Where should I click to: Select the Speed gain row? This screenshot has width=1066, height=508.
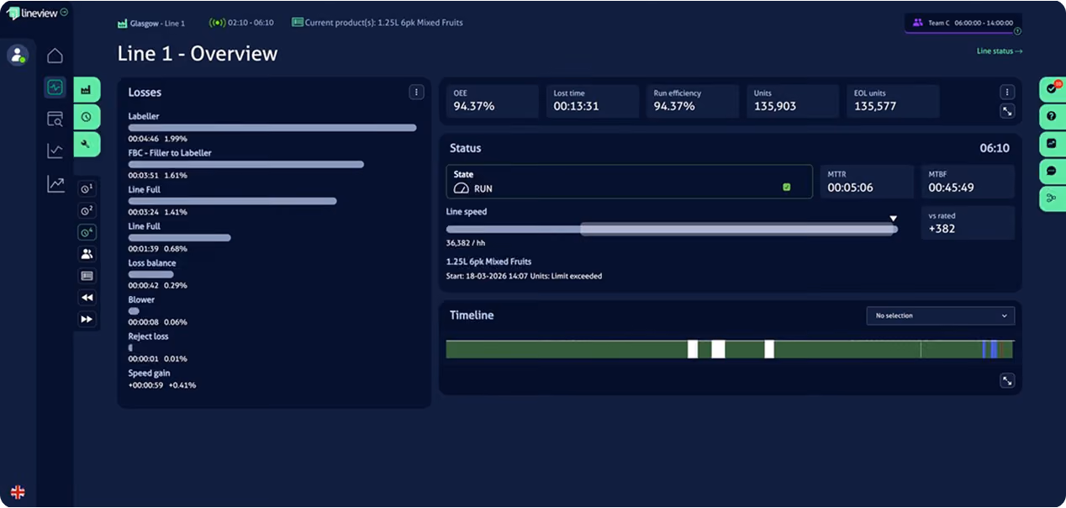click(162, 378)
